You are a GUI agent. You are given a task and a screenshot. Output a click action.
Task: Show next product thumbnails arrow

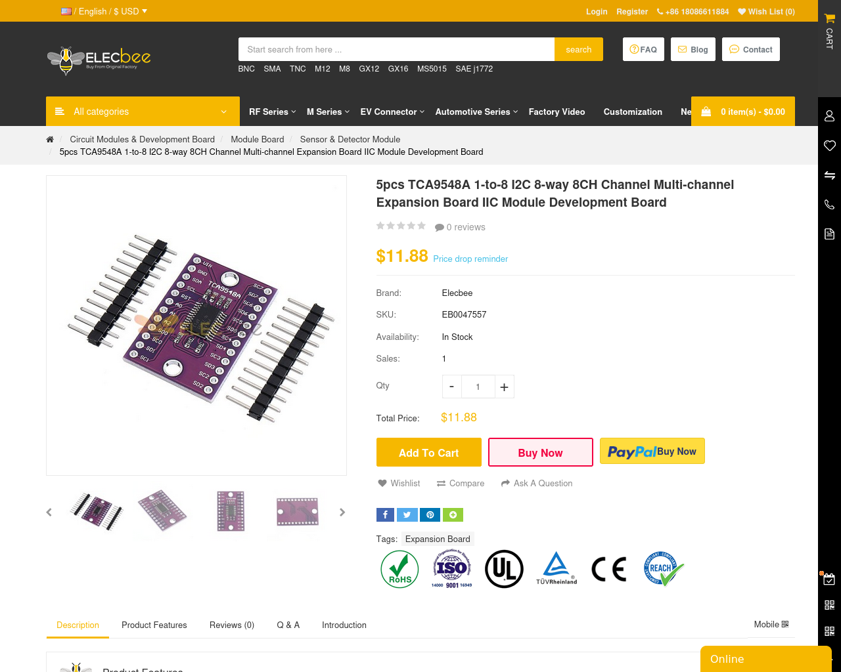pos(342,513)
